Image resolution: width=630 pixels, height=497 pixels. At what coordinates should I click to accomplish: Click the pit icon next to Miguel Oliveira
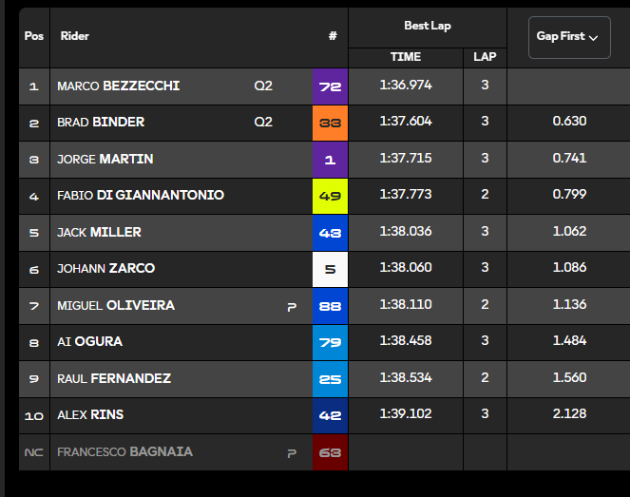coord(292,307)
